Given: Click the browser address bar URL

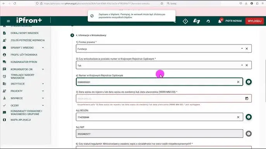Looking at the screenshot, I should 97,3.
